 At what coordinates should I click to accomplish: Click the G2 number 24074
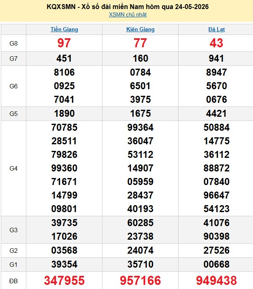click(140, 250)
